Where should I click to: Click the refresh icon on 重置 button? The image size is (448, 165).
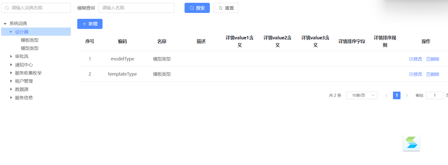pyautogui.click(x=221, y=8)
